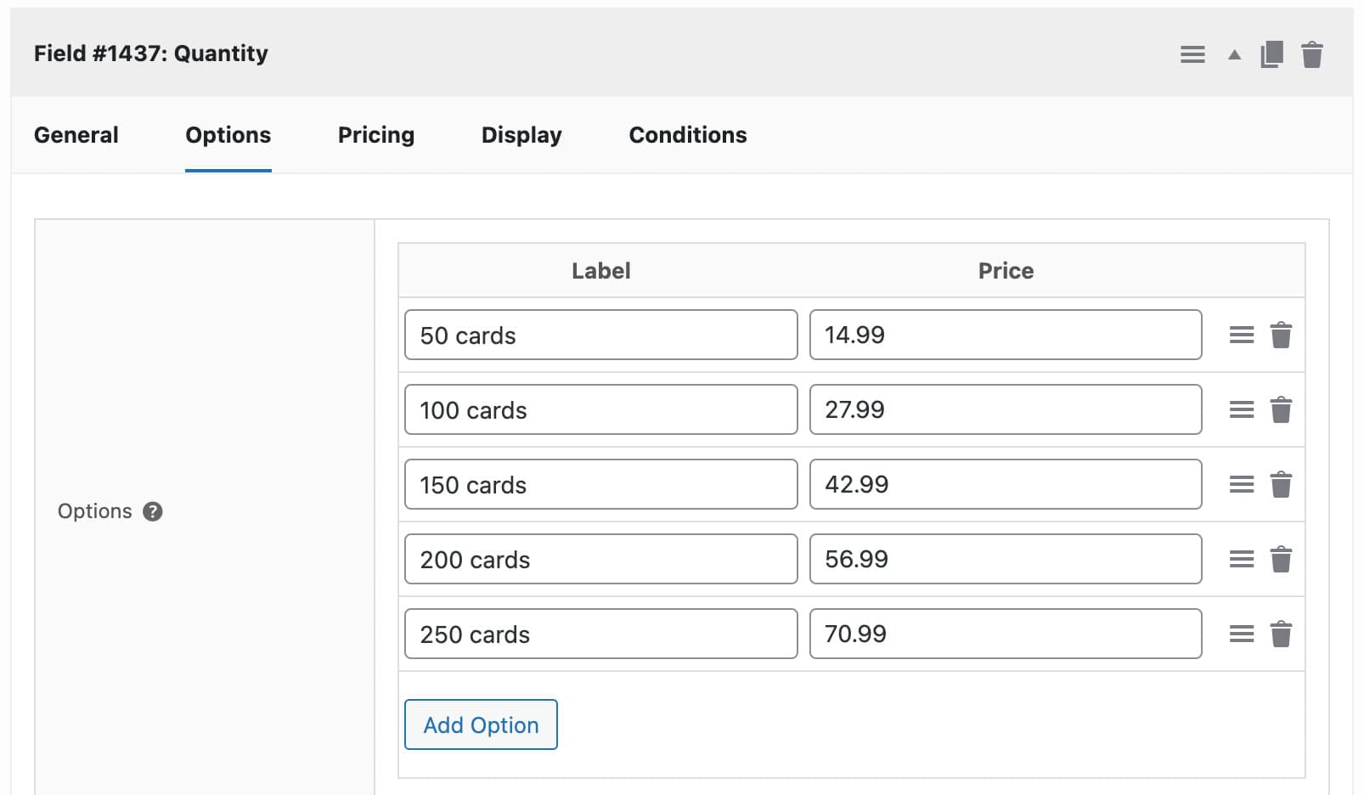Delete the 250 cards option row
This screenshot has width=1364, height=795.
tap(1282, 634)
